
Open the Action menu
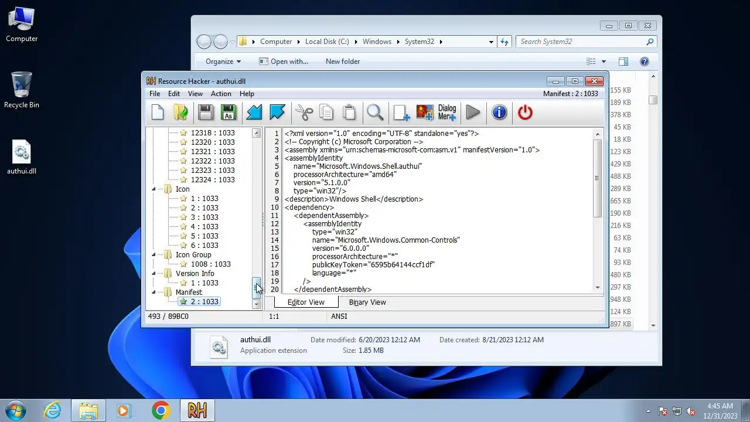point(221,94)
